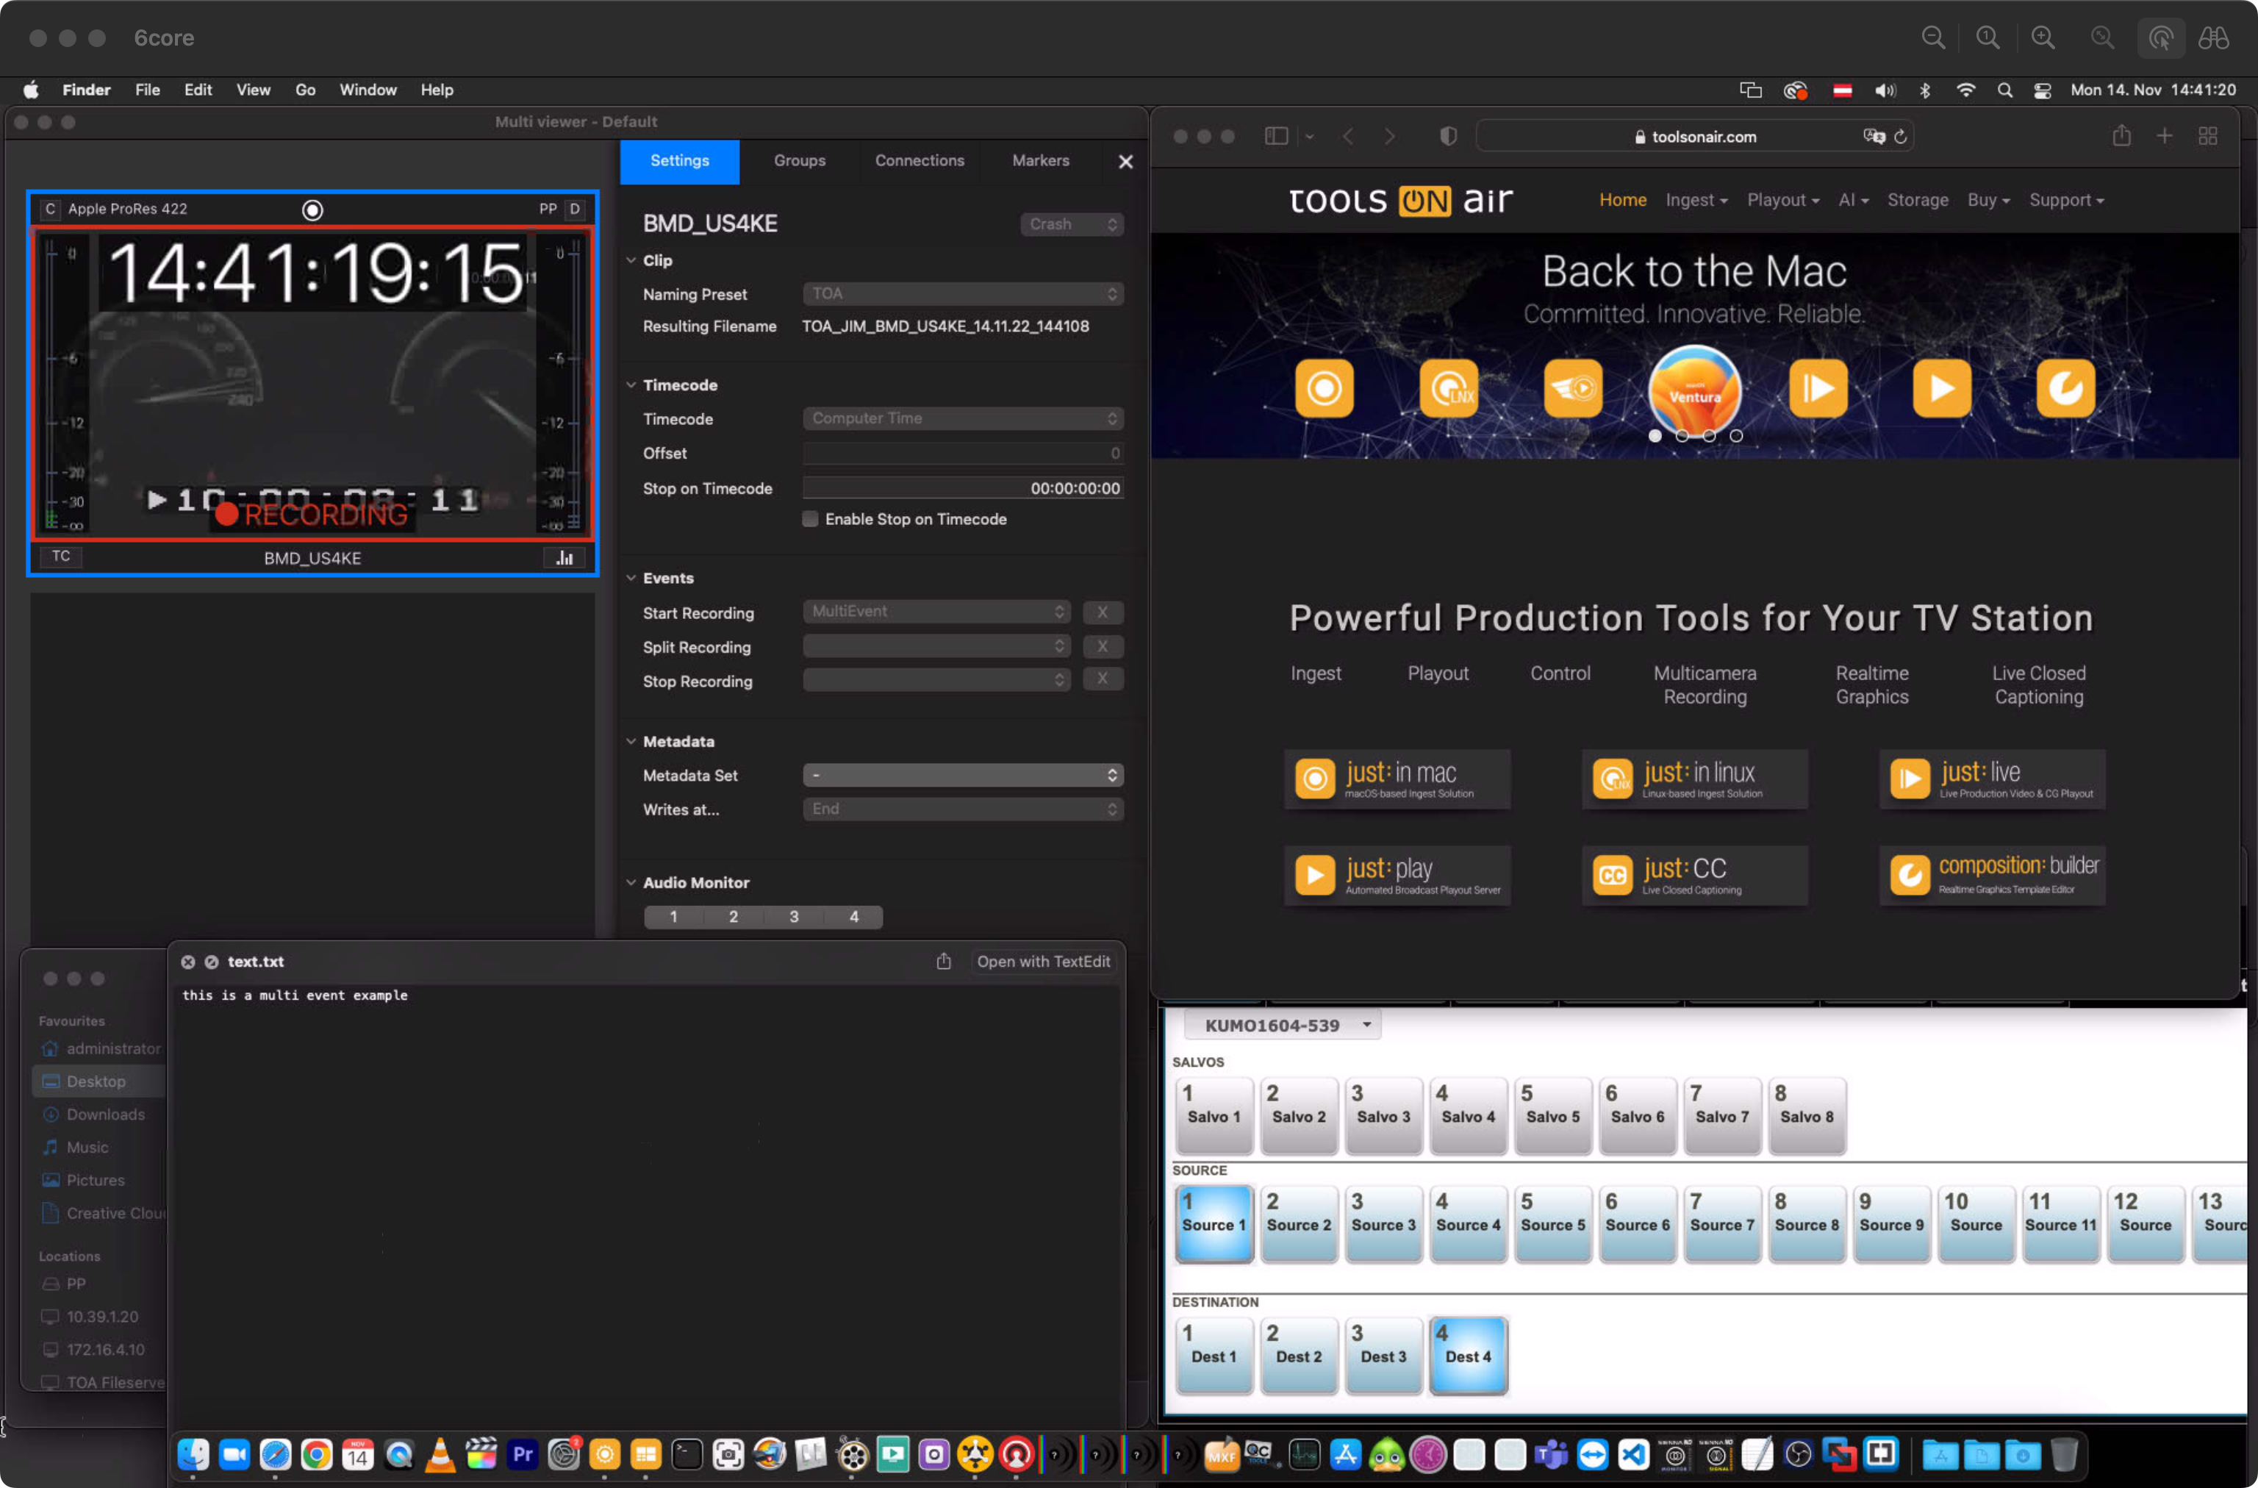Screen dimensions: 2258x1488
Task: Switch to the Connections tab
Action: point(918,160)
